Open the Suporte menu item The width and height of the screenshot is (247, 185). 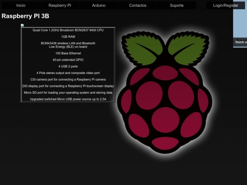177,5
